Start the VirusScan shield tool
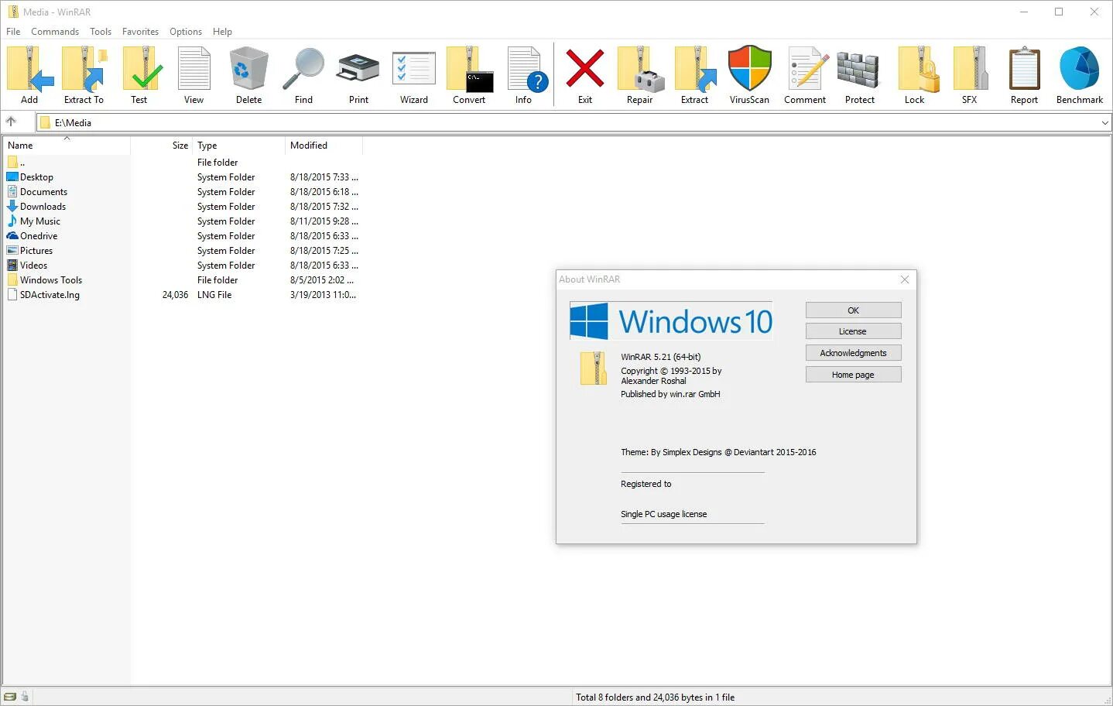This screenshot has width=1113, height=706. click(749, 75)
